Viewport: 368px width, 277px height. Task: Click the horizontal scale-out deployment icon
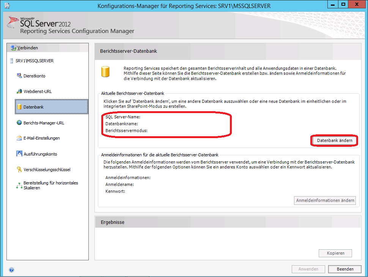click(19, 186)
